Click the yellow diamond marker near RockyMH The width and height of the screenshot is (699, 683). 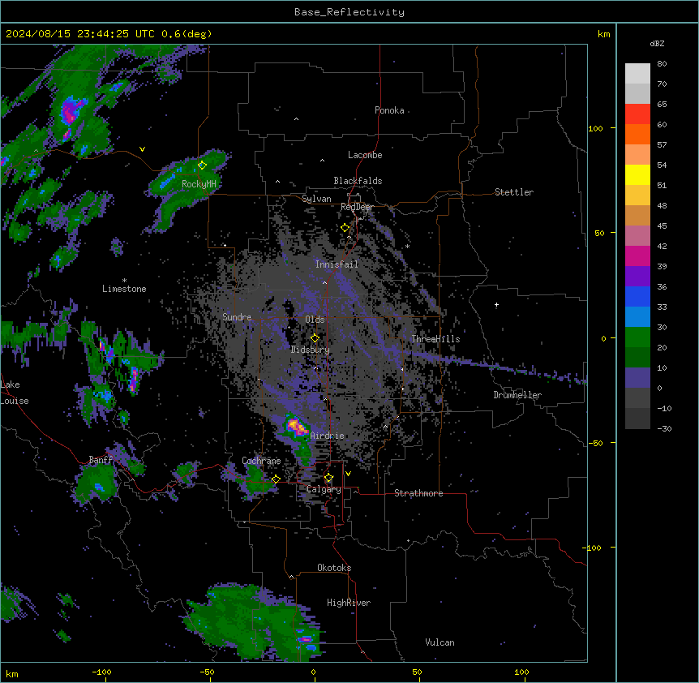[x=203, y=165]
